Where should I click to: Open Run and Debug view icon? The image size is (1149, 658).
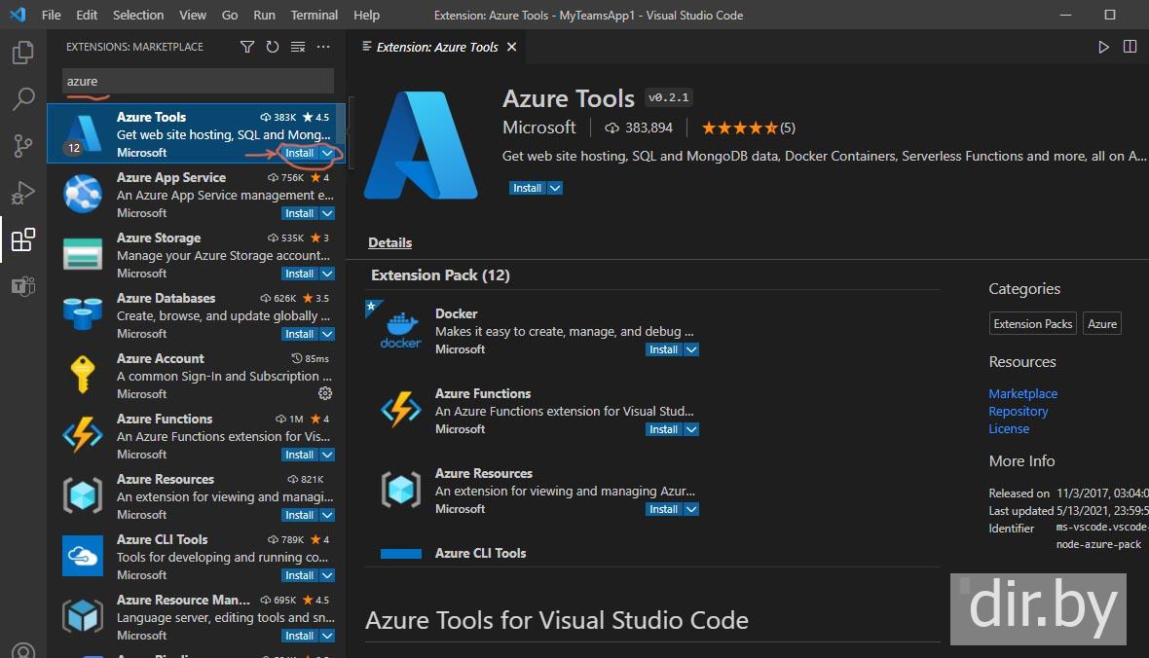22,193
